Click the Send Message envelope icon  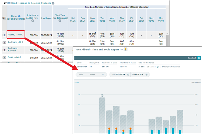pos(9,3)
